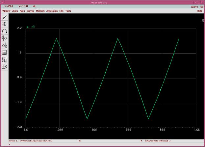Image resolution: width=205 pixels, height=147 pixels.
Task: Open the Axes menu
Action: click(22, 11)
